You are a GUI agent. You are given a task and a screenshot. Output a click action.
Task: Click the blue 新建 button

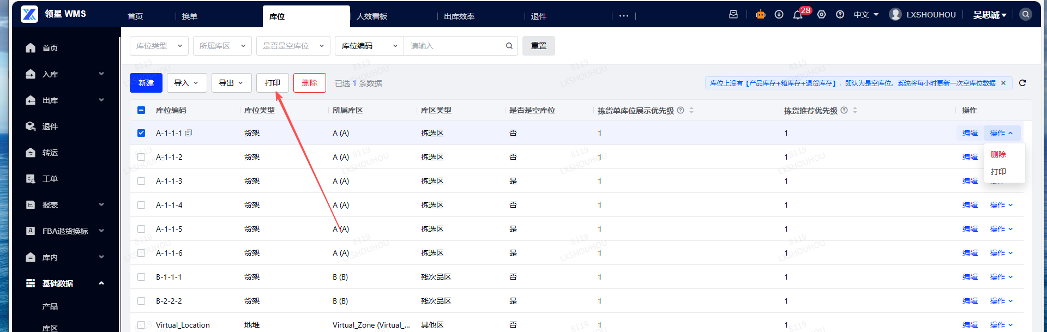click(146, 83)
